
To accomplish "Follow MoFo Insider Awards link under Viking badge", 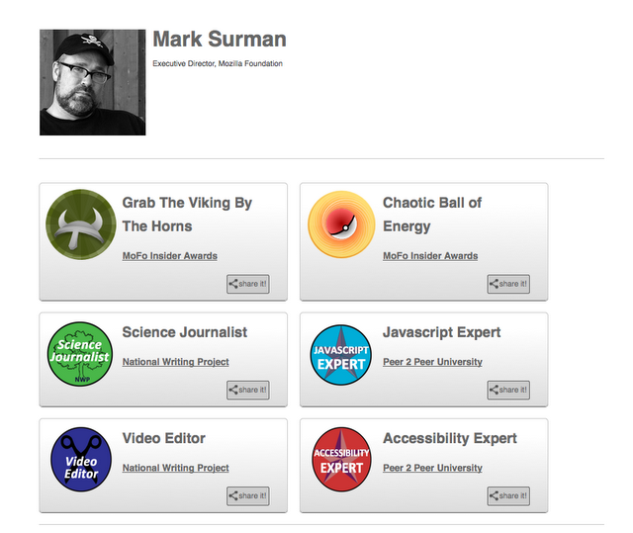I will tap(169, 256).
